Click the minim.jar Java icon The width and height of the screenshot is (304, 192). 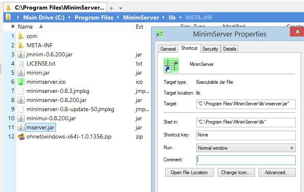click(21, 73)
